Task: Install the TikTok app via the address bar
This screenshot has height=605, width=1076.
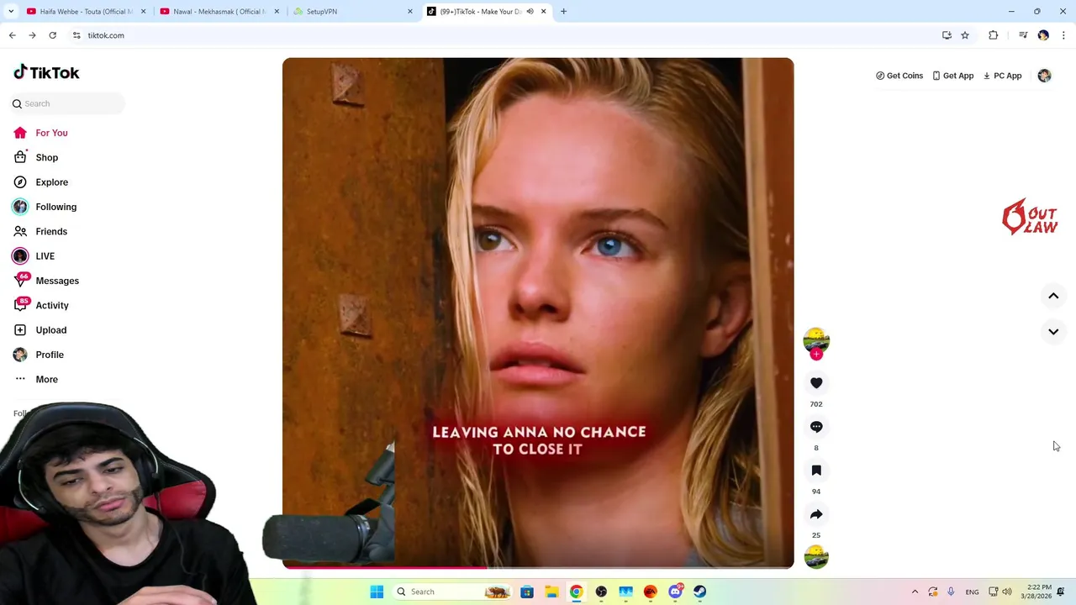Action: [947, 35]
